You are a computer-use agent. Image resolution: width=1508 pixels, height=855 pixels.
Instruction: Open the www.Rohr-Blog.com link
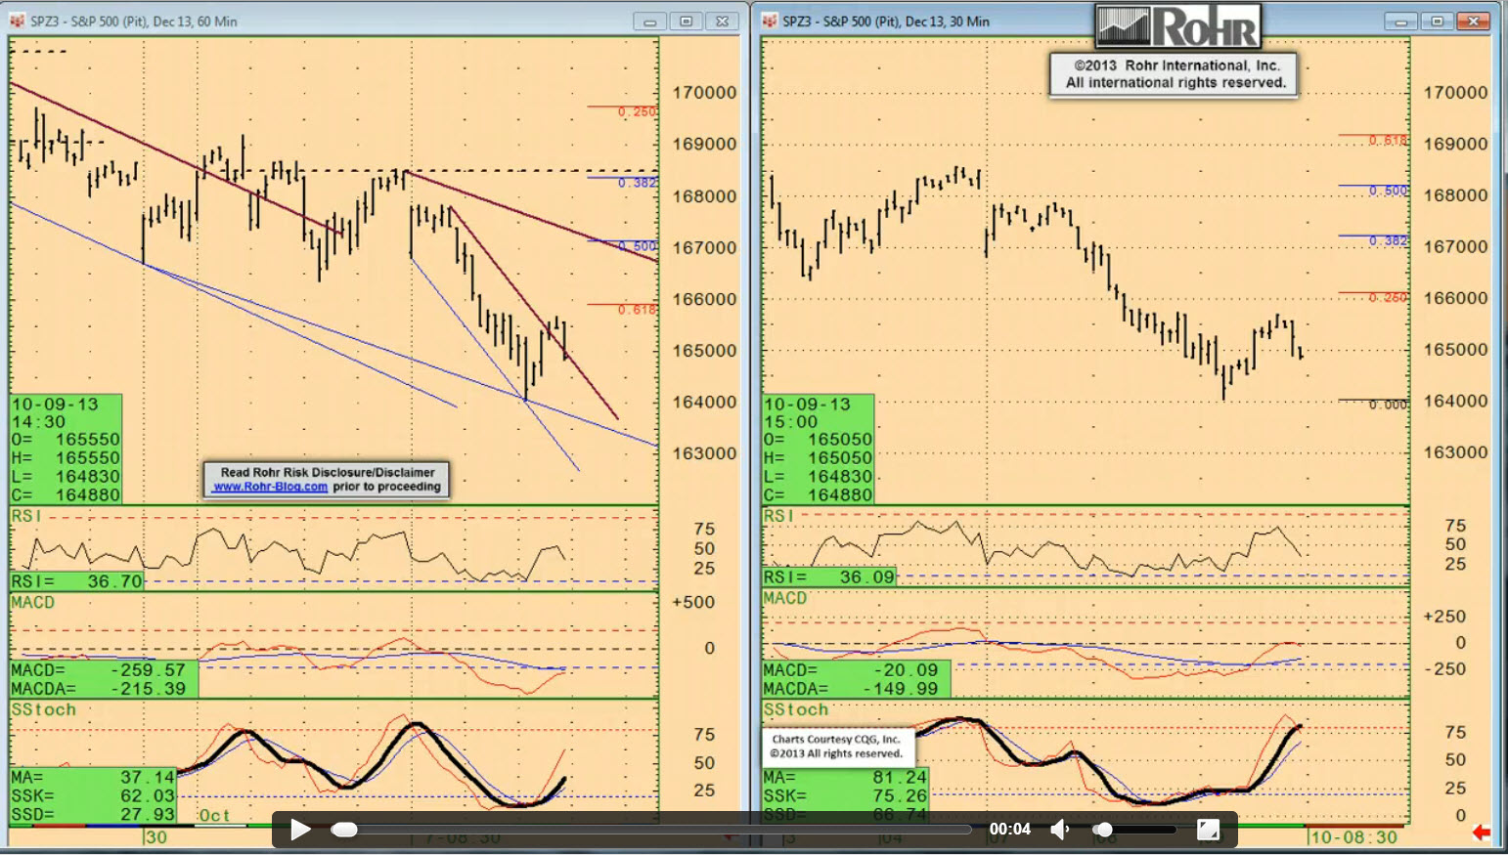pos(271,487)
